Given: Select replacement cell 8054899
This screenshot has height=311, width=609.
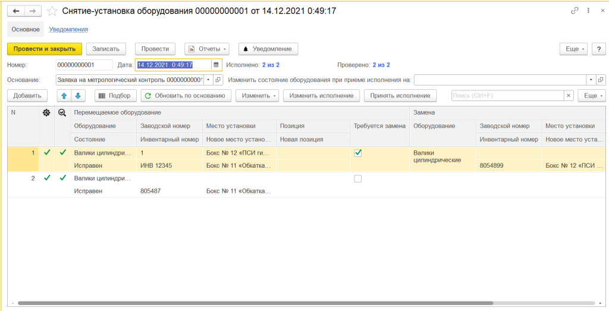Looking at the screenshot, I should (509, 166).
